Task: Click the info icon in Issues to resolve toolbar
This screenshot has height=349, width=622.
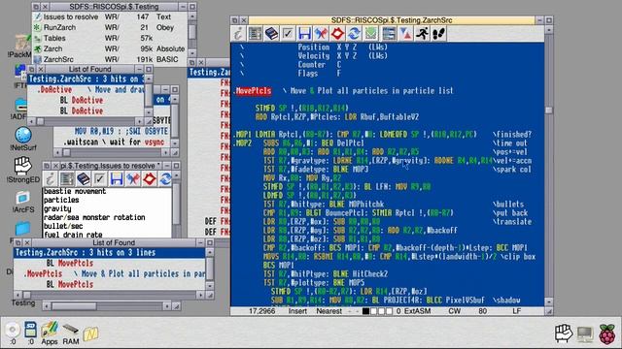Action: pyautogui.click(x=51, y=178)
